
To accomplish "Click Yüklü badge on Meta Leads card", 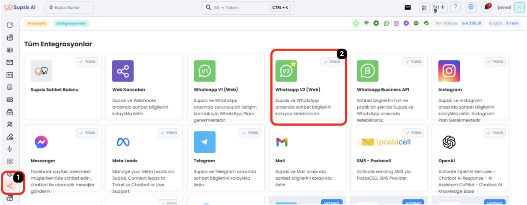I will click(x=168, y=133).
